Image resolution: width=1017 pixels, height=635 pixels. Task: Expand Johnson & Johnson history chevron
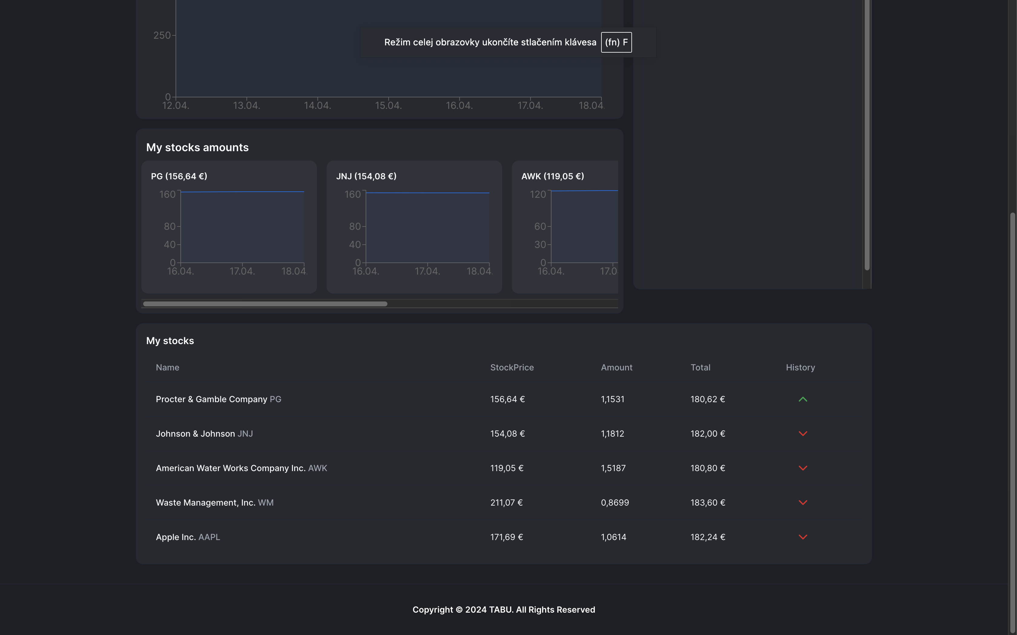pyautogui.click(x=802, y=434)
